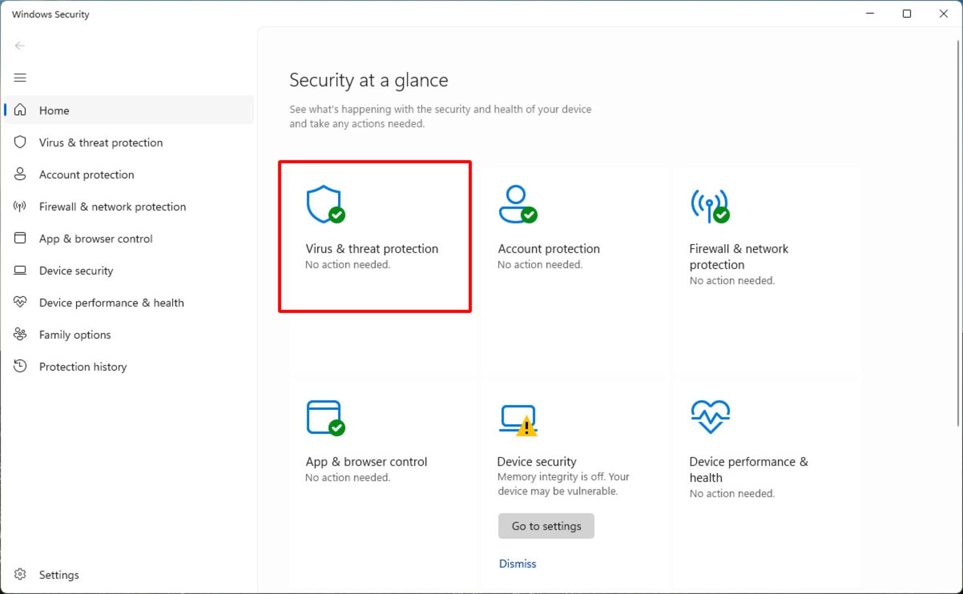
Task: Click the shield icon in sidebar
Action: [20, 142]
